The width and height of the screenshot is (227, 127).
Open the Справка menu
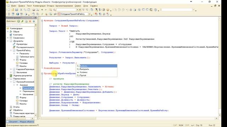click(94, 6)
